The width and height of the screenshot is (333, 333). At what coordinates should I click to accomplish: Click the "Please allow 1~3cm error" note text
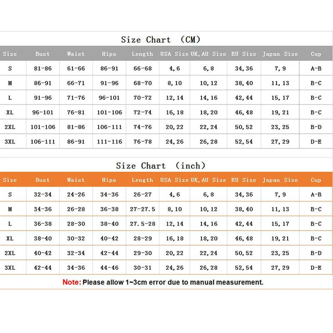[173, 282]
